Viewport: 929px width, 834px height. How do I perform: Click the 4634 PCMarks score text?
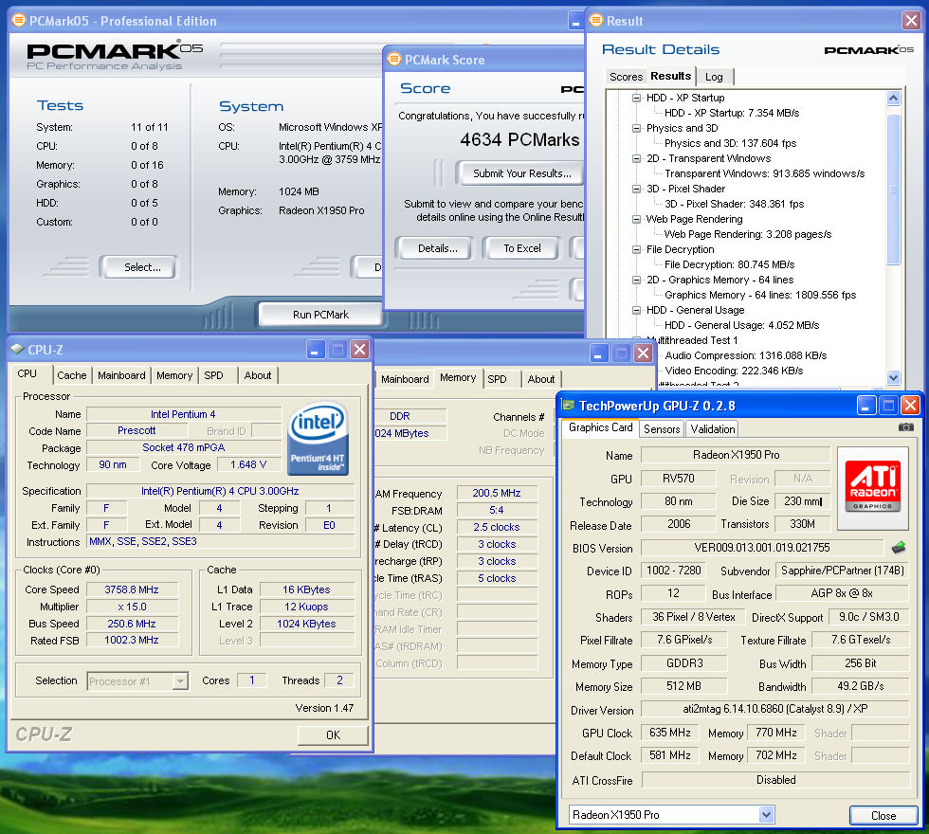tap(519, 140)
